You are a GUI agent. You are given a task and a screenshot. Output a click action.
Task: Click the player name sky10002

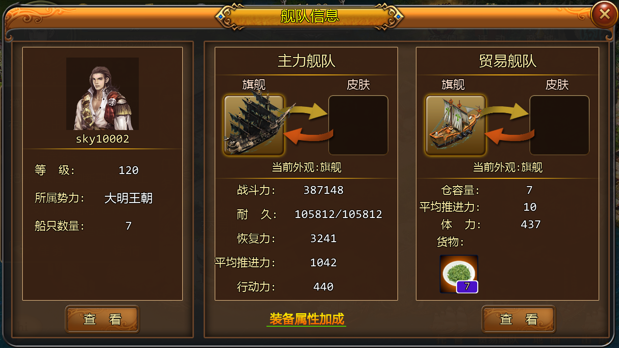[x=103, y=139]
